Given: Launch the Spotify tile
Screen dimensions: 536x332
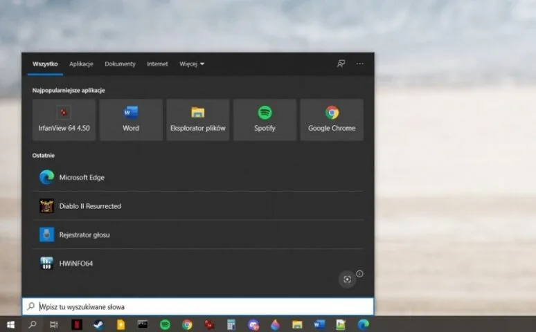Looking at the screenshot, I should click(x=265, y=120).
